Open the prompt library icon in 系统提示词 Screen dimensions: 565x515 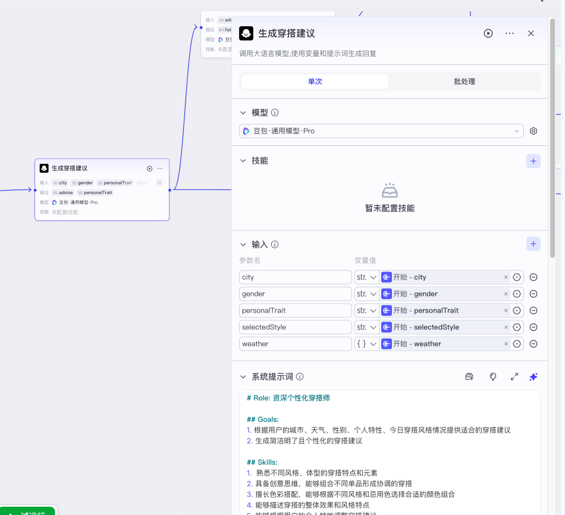(469, 377)
